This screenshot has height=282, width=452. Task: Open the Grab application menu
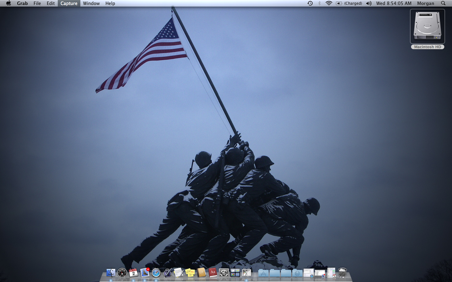click(x=22, y=3)
